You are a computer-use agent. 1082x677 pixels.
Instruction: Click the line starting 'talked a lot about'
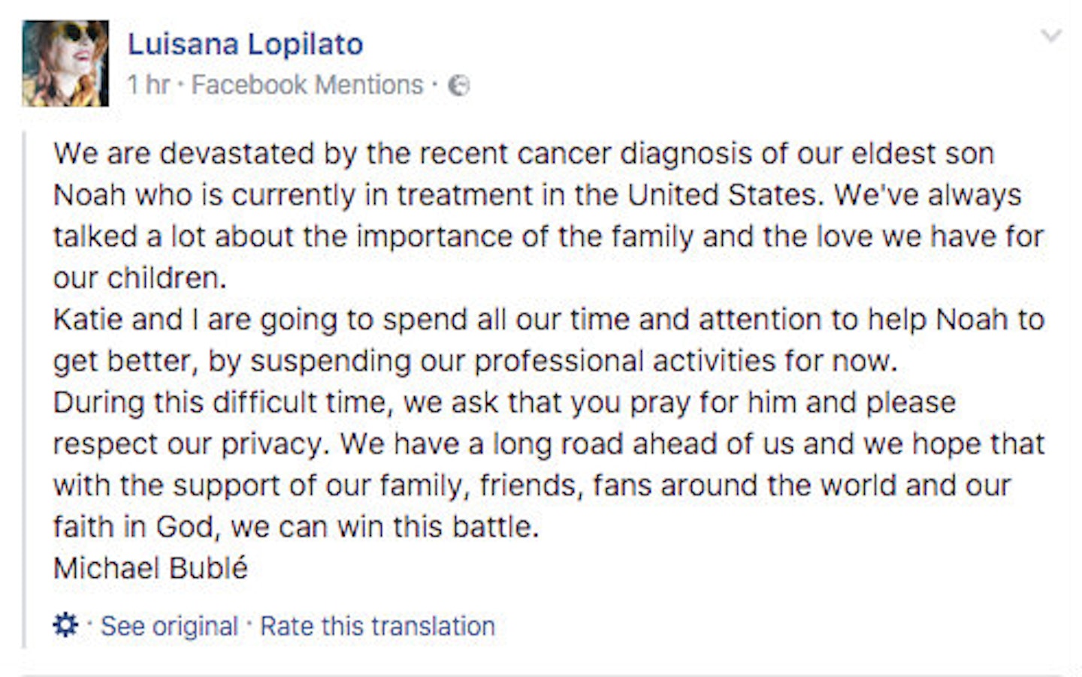(549, 236)
